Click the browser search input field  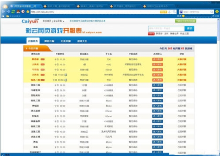tap(196, 12)
